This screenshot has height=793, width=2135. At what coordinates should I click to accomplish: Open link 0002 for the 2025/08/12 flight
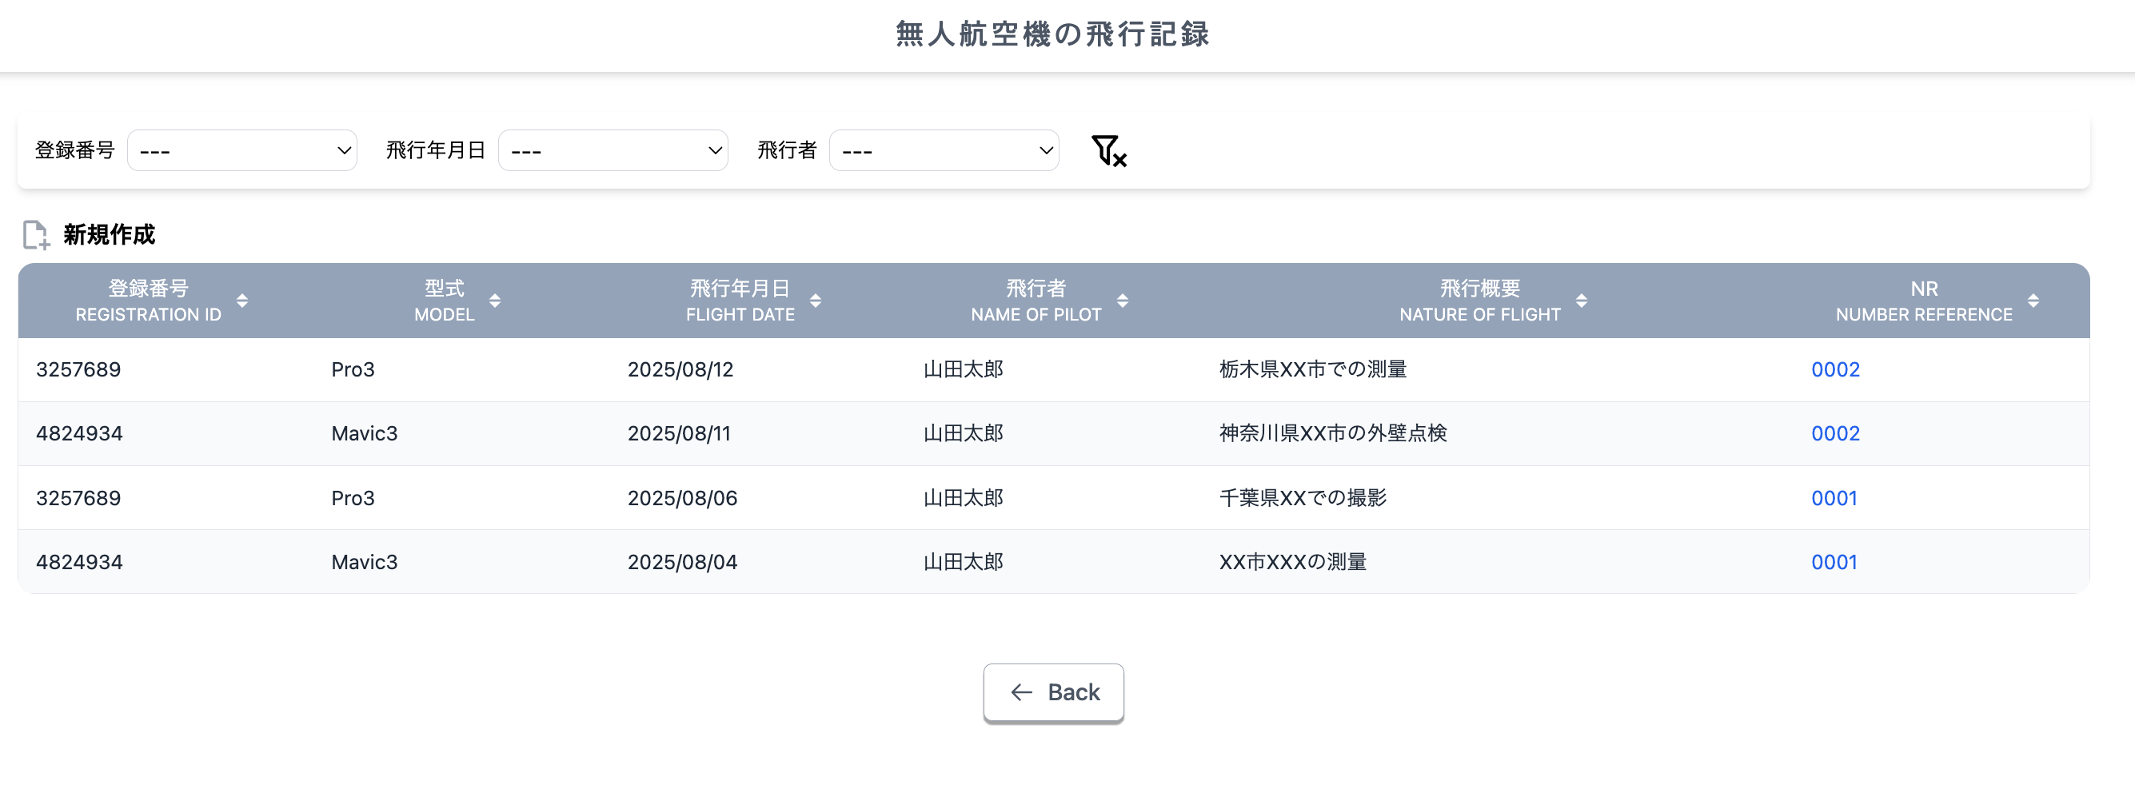1835,369
